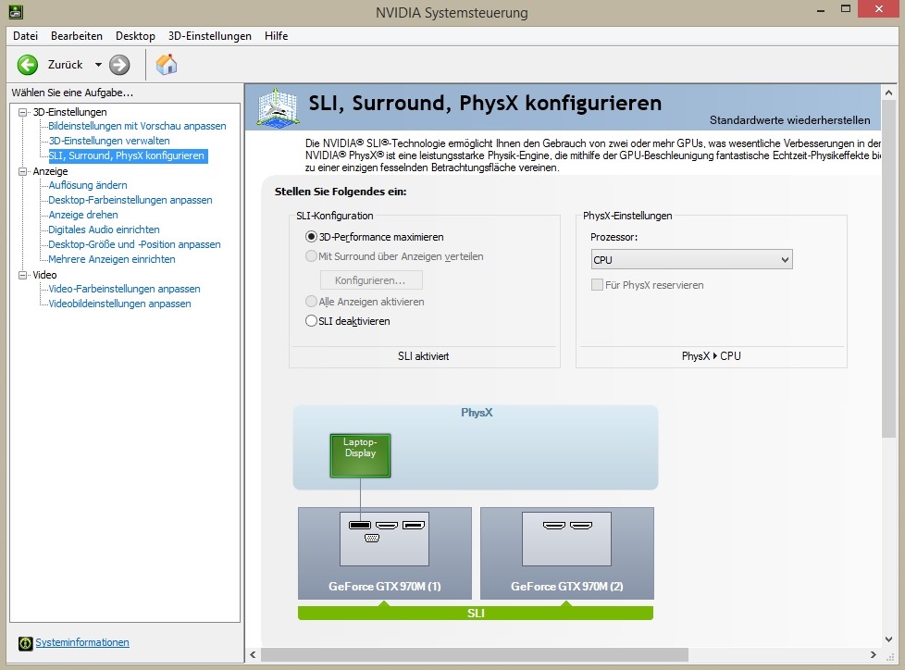Open Digitales Audio einrichten
Screen dimensions: 905x670
point(104,230)
